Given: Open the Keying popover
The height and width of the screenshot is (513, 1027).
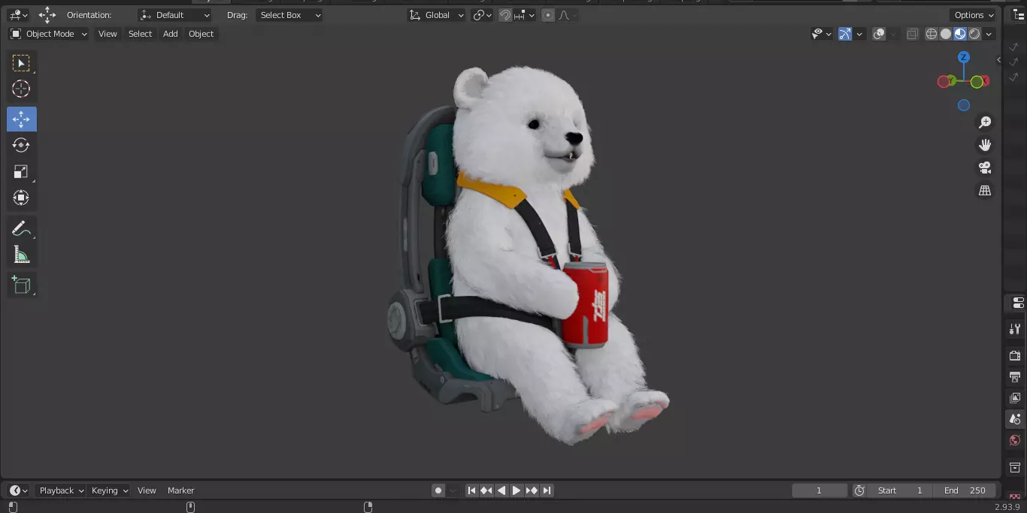Looking at the screenshot, I should 110,490.
